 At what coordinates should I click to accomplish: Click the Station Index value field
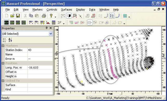40,50
